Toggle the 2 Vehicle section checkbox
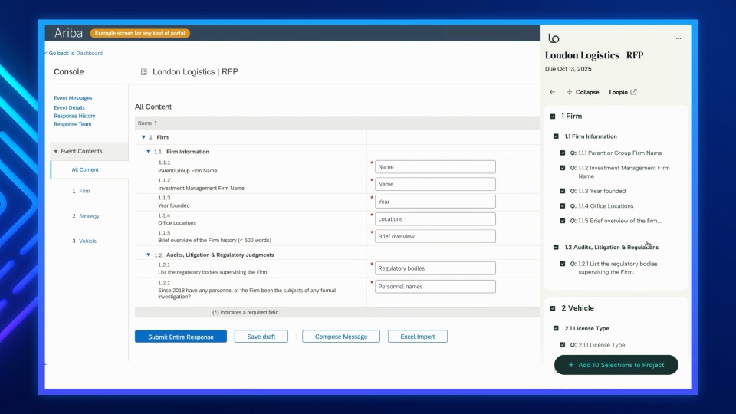The image size is (736, 414). pos(553,308)
